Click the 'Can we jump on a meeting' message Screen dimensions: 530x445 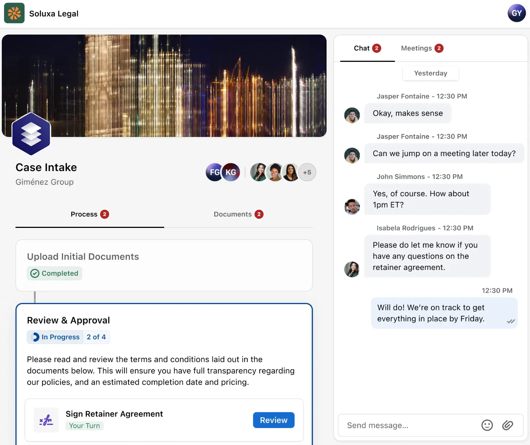click(444, 153)
